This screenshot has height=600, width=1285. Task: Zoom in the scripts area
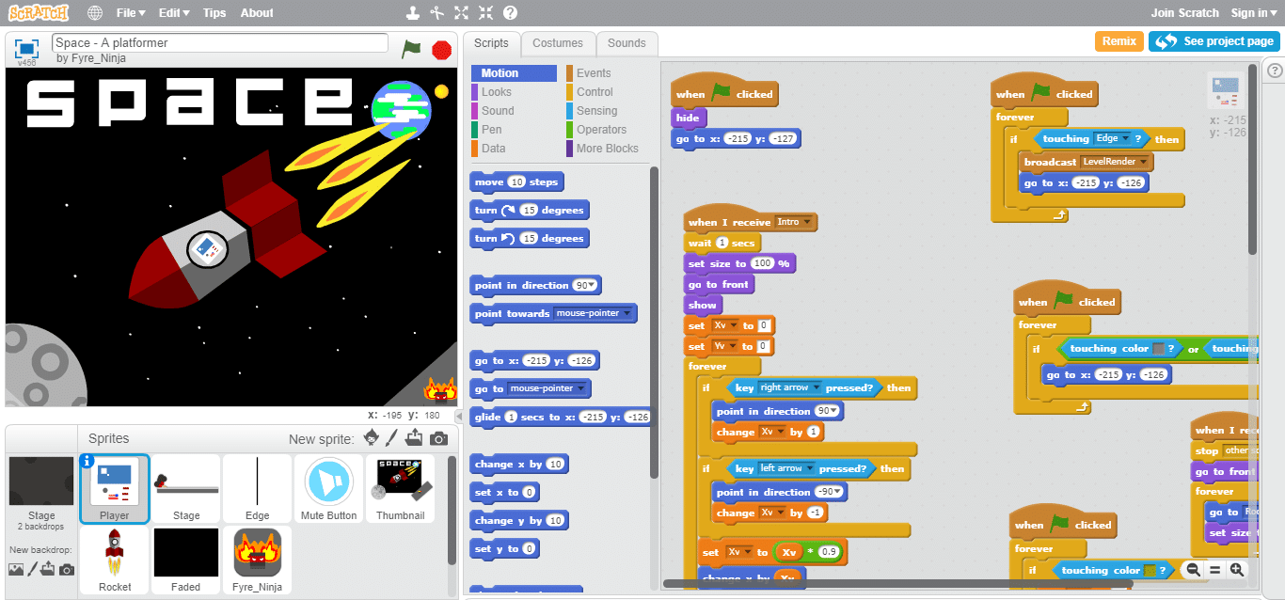1237,570
